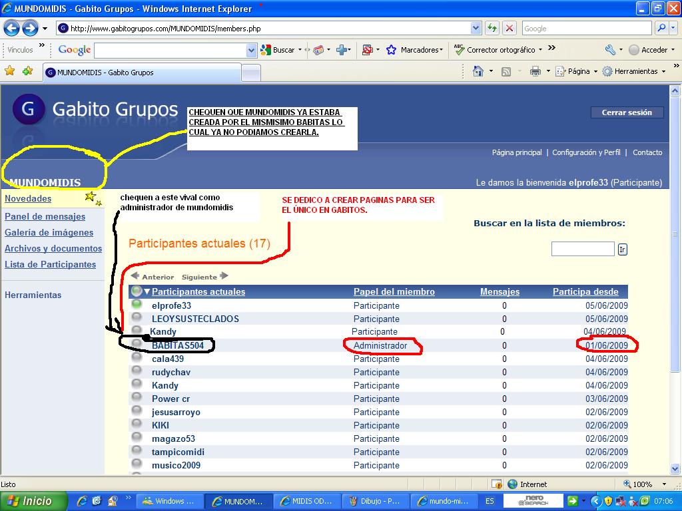
Task: Open the Favorites Center star icon
Action: click(9, 71)
